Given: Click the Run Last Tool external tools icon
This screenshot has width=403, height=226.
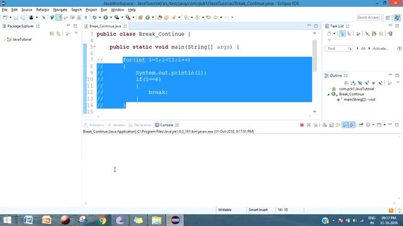Looking at the screenshot, I should click(x=128, y=18).
